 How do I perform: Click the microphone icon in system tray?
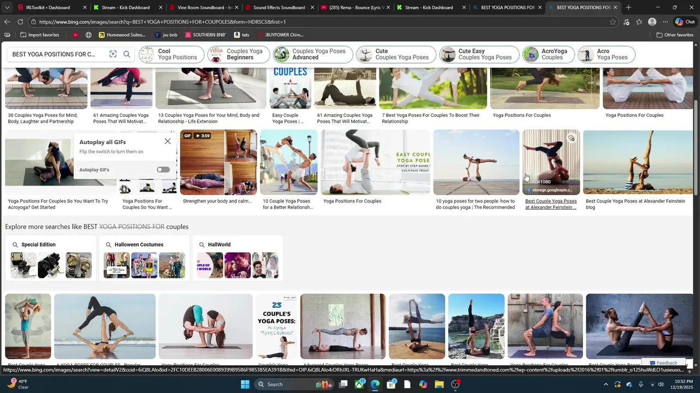point(640,384)
